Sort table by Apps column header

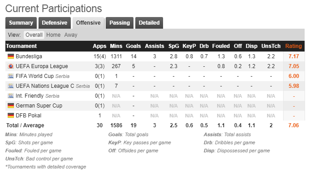coord(99,46)
